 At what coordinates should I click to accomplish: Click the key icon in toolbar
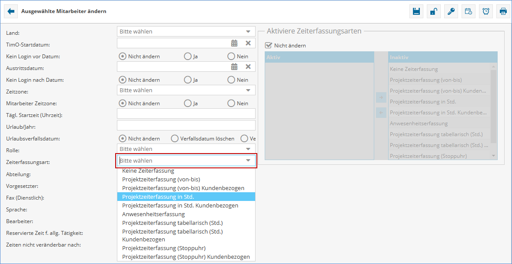451,11
